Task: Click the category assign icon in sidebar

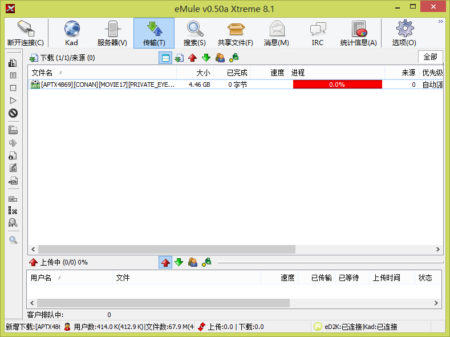Action: coord(13,199)
